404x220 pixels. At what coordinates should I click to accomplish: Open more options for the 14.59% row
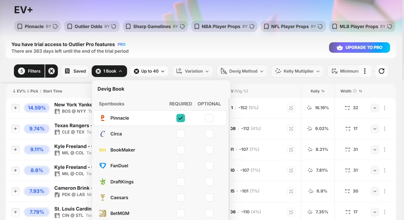[x=385, y=108]
